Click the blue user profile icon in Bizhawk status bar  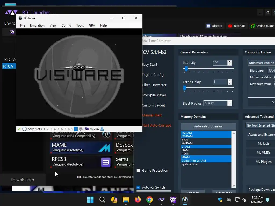(102, 129)
